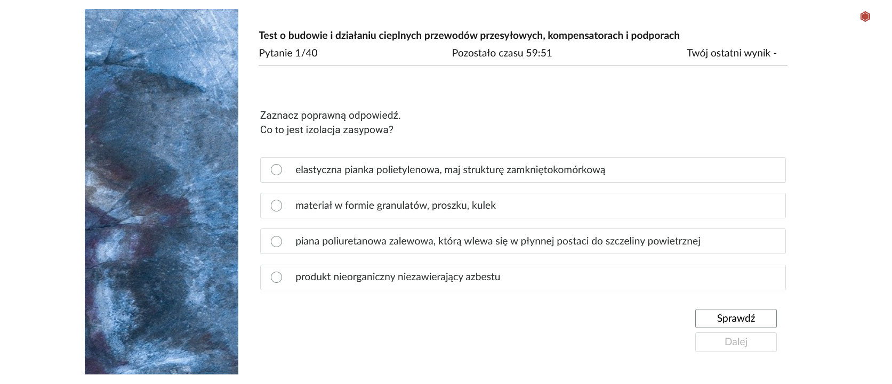Click the 'Pozostało czasu 59:51' timer
The width and height of the screenshot is (892, 384).
pos(502,53)
